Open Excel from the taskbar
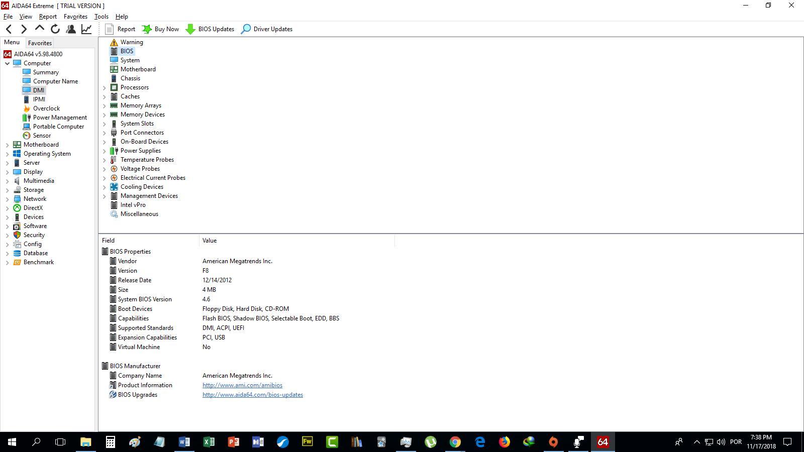This screenshot has width=804, height=452. click(209, 442)
